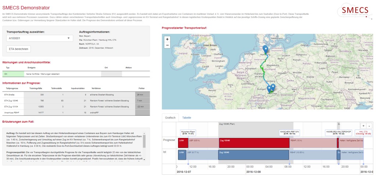Click the München map marker pin
Screen dimensions: 376x178
pos(273,88)
